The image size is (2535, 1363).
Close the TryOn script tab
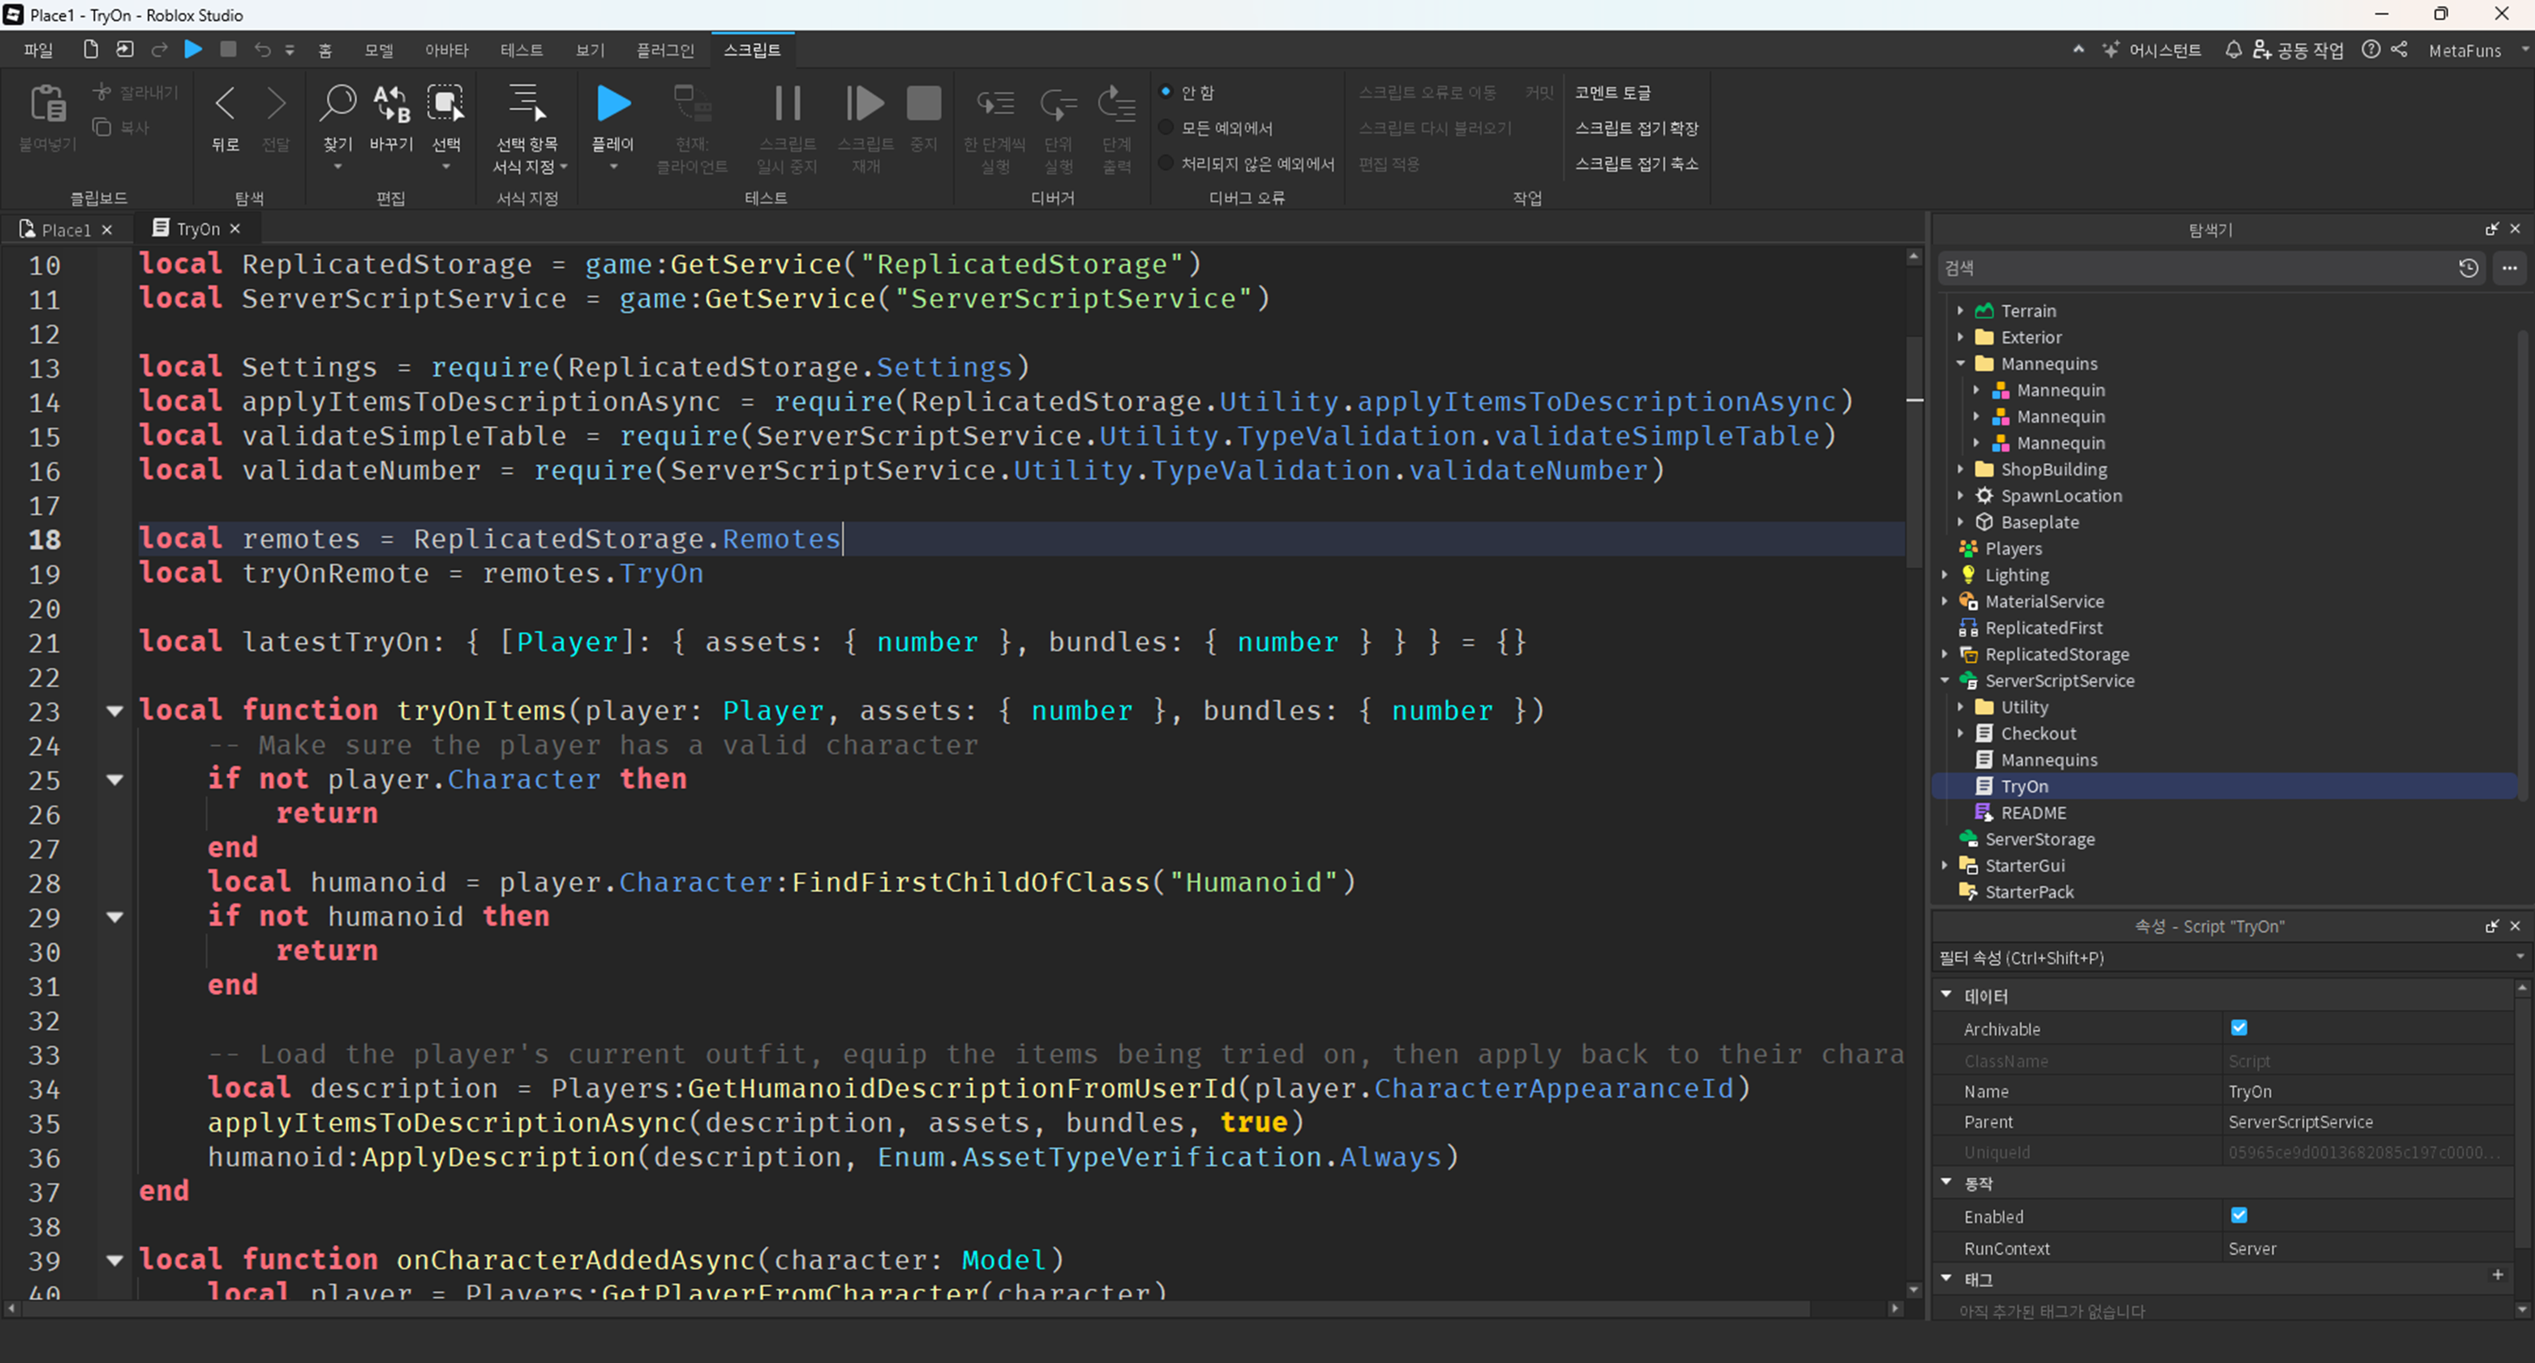pyautogui.click(x=235, y=228)
